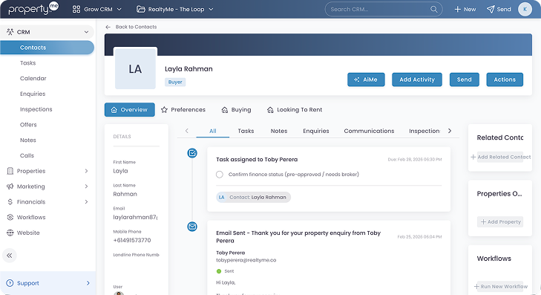
Task: Click the Marketing megaphone icon
Action: pos(10,187)
